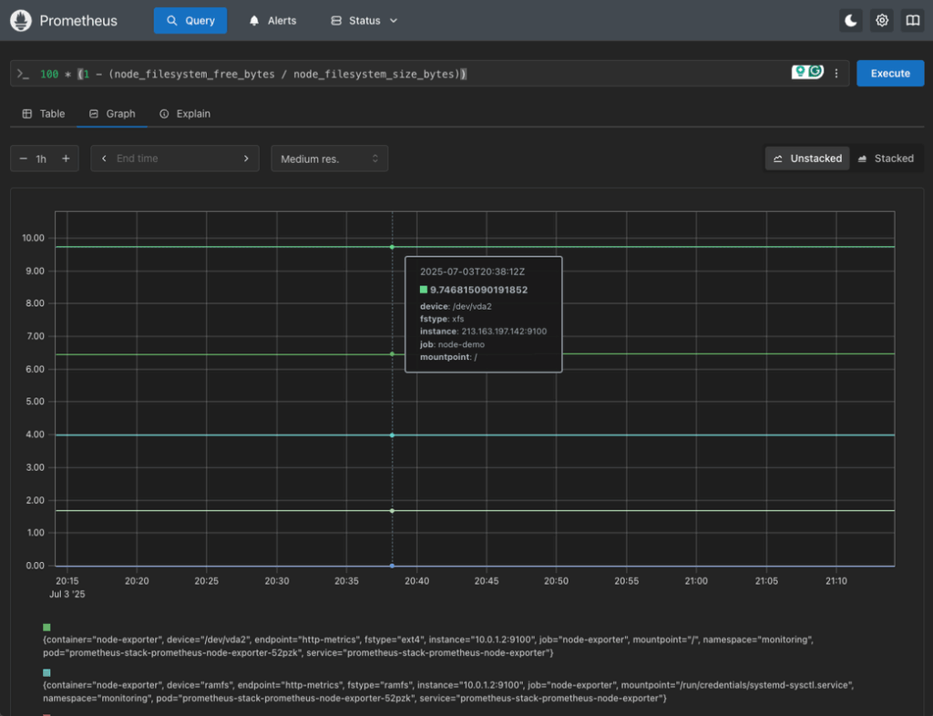Click the data point on the 9.75 line
933x716 pixels.
coord(392,247)
